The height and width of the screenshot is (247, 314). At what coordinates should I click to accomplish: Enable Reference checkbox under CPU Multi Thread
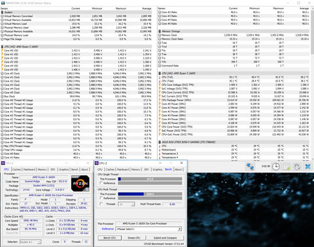point(101,198)
